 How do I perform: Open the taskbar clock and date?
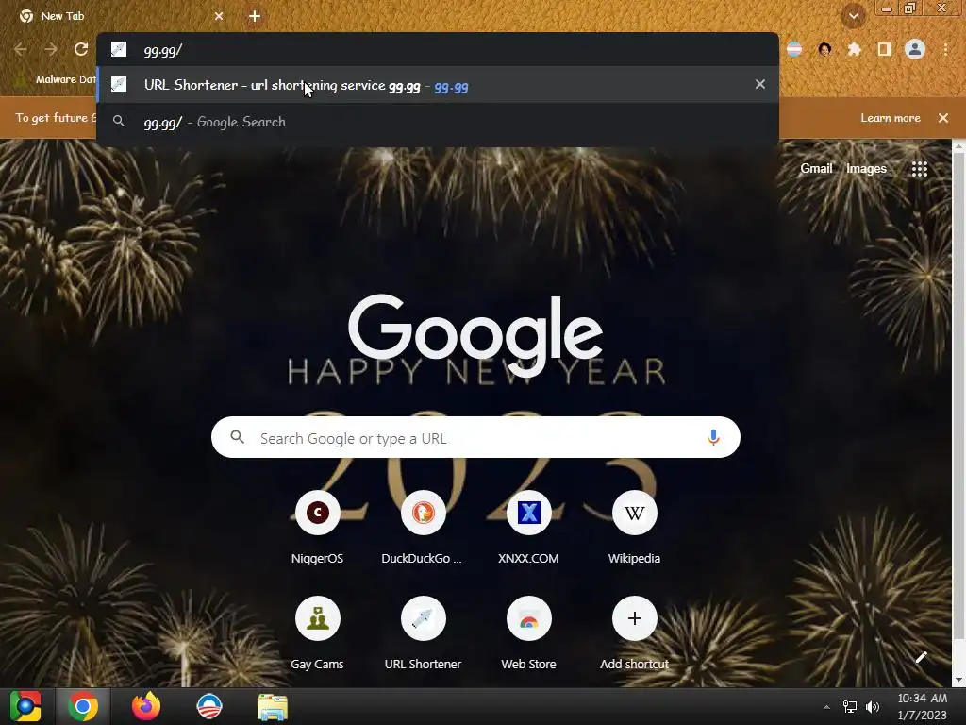[922, 706]
